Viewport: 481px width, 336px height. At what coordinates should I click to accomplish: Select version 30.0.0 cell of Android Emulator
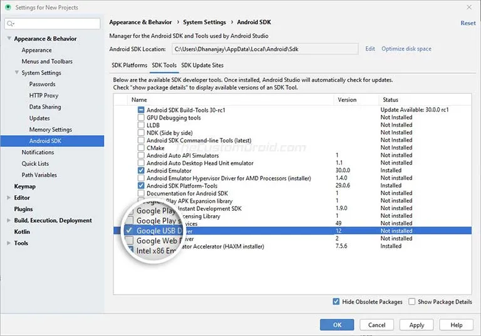(x=343, y=170)
